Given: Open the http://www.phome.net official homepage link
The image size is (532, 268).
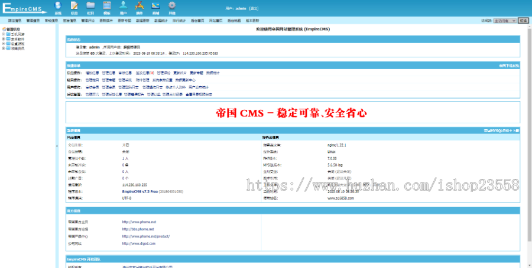Looking at the screenshot, I should pyautogui.click(x=139, y=222).
